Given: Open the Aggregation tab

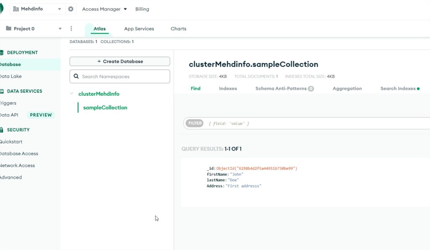Looking at the screenshot, I should (347, 89).
